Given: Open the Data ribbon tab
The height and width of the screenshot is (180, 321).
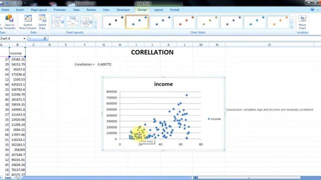Looking at the screenshot, I should pos(76,10).
